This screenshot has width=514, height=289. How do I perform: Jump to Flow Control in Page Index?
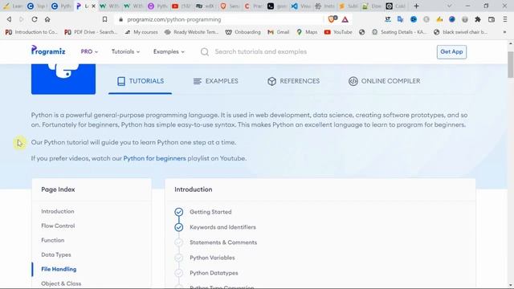(x=58, y=226)
